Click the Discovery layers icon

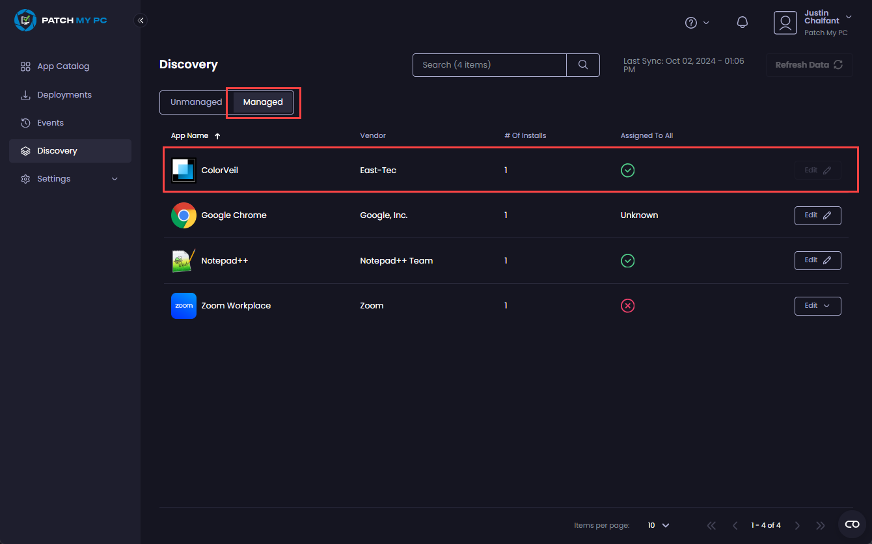[25, 150]
